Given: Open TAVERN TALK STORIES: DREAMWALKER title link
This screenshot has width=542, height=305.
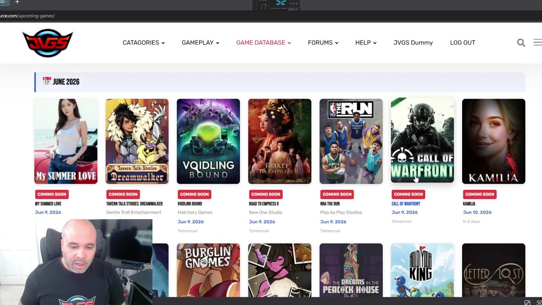Looking at the screenshot, I should [x=135, y=204].
